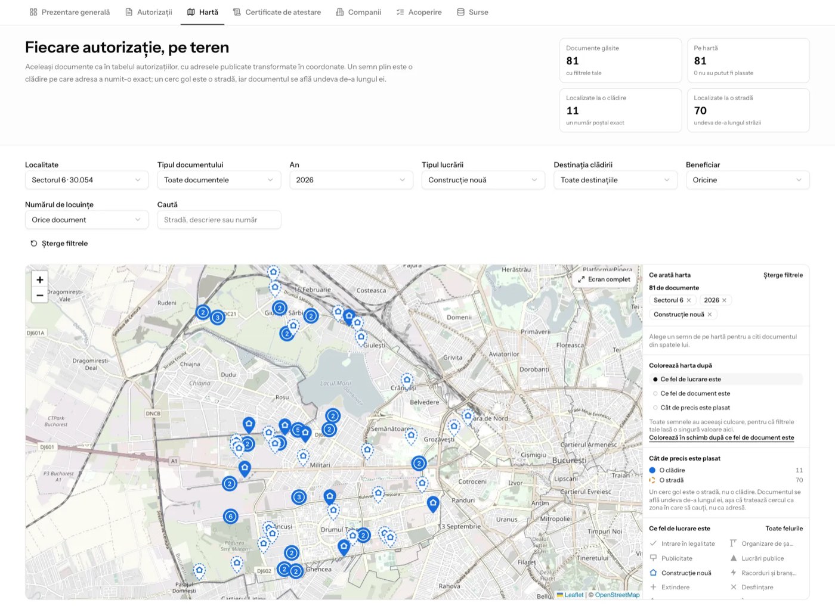
Task: Click the Acoperire checklist icon
Action: [x=400, y=12]
